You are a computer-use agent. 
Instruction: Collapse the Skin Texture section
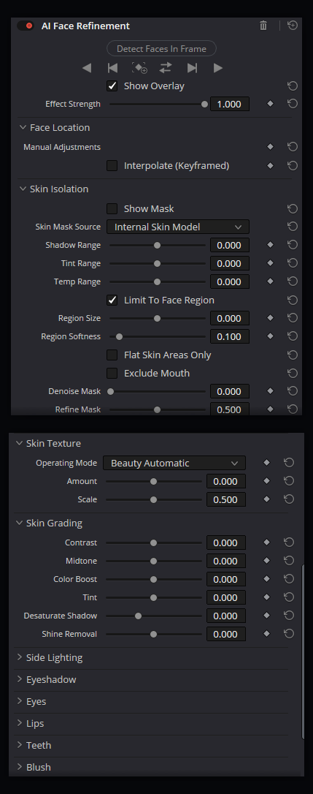coord(19,443)
